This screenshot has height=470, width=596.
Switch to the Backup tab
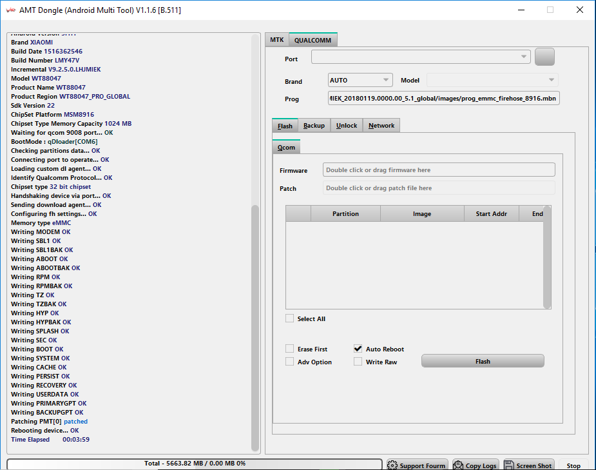(314, 126)
